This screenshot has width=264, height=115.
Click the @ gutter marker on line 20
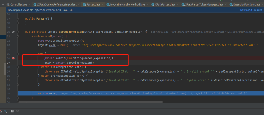click(x=13, y=32)
